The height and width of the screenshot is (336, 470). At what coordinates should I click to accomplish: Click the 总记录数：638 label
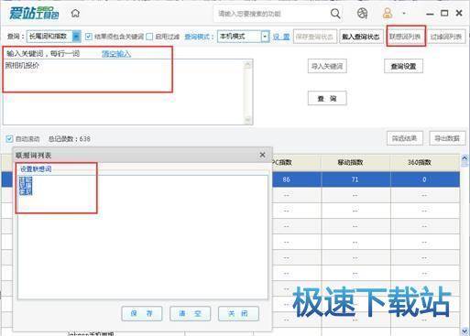[70, 139]
